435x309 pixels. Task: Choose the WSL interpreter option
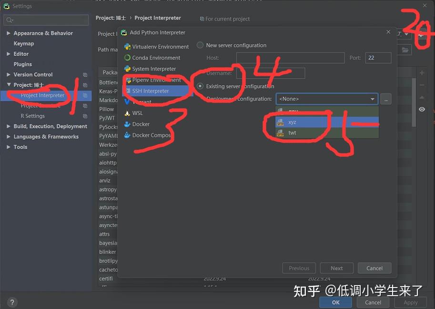click(137, 113)
